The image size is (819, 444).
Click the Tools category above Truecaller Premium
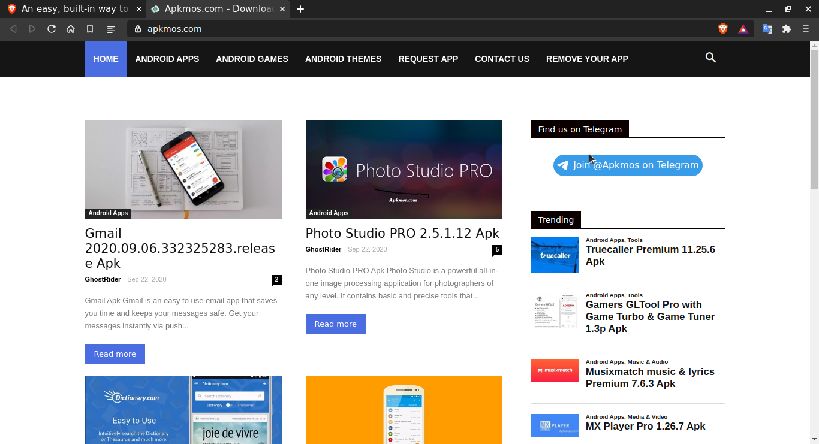click(635, 240)
